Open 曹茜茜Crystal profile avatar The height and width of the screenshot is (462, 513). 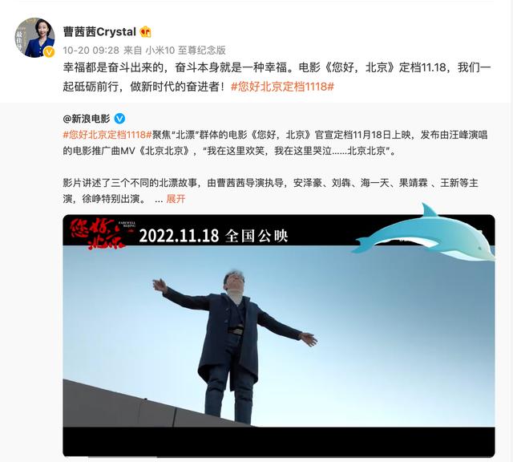point(34,38)
